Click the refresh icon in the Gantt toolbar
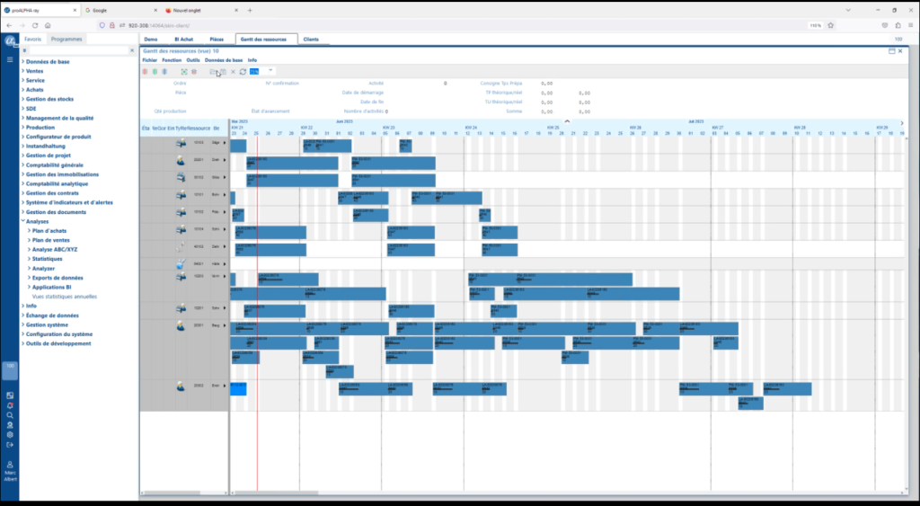920x506 pixels. coord(243,72)
